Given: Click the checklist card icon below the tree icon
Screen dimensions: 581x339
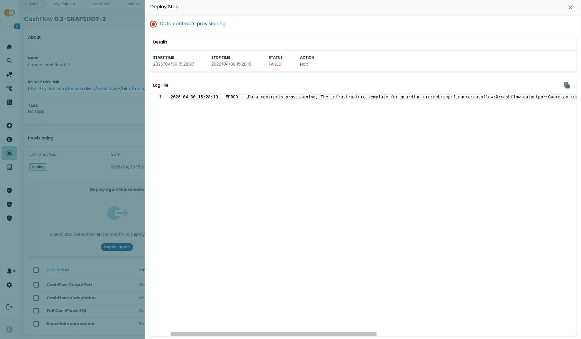Looking at the screenshot, I should pyautogui.click(x=9, y=102).
